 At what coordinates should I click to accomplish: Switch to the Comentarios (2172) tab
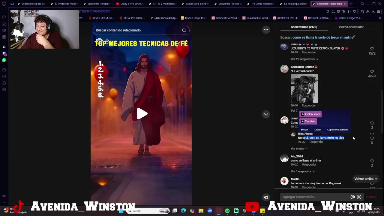tap(304, 27)
